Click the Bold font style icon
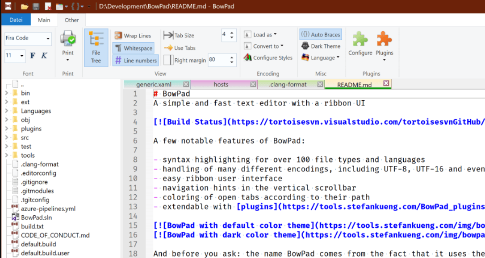This screenshot has height=258, width=485. tap(33, 56)
